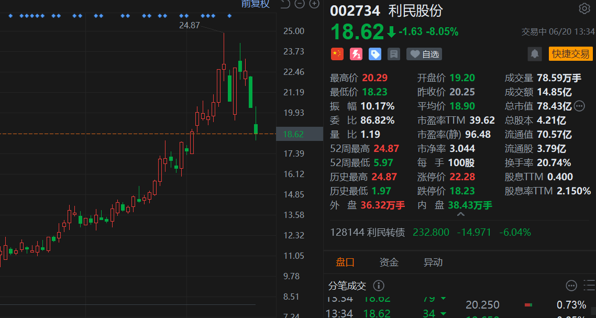The height and width of the screenshot is (318, 596).
Task: Click the 昨收价 20.25 value
Action: click(x=462, y=92)
